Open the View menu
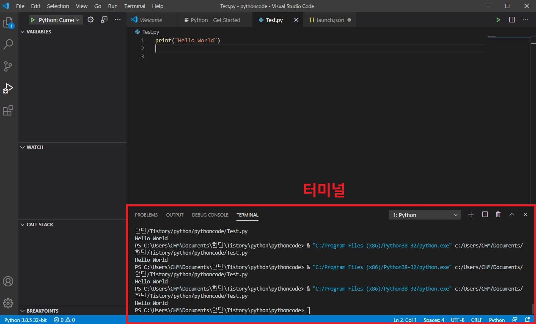 click(x=82, y=6)
